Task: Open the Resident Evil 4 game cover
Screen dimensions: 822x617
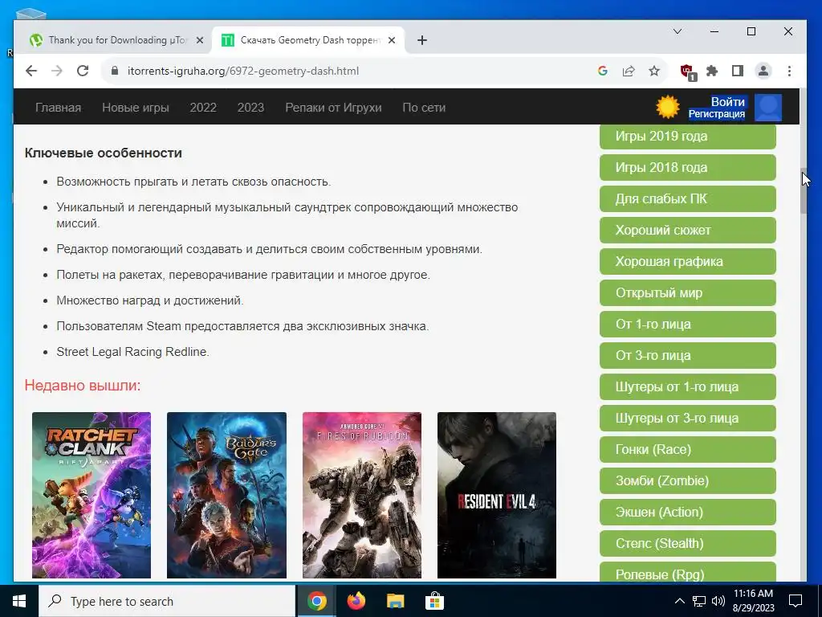Action: [496, 495]
